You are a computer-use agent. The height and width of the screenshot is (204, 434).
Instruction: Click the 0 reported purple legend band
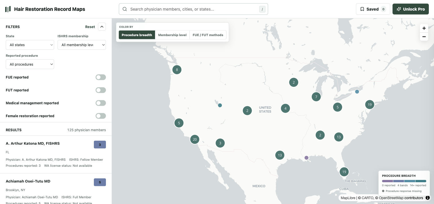pyautogui.click(x=387, y=181)
